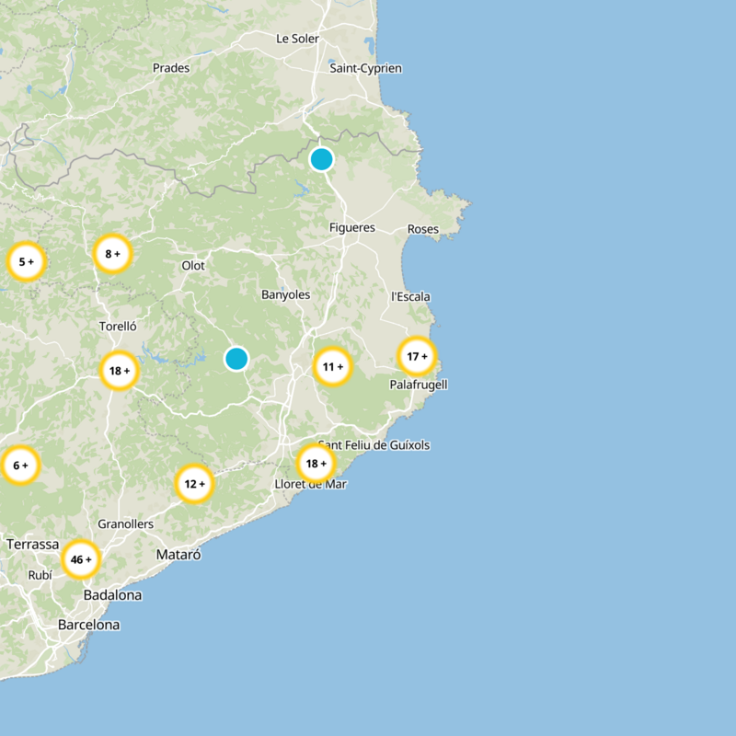Click the Prades town label
Viewport: 736px width, 736px height.
(171, 68)
